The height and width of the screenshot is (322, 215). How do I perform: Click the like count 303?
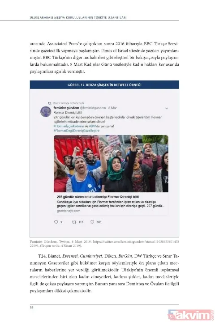click(x=99, y=222)
